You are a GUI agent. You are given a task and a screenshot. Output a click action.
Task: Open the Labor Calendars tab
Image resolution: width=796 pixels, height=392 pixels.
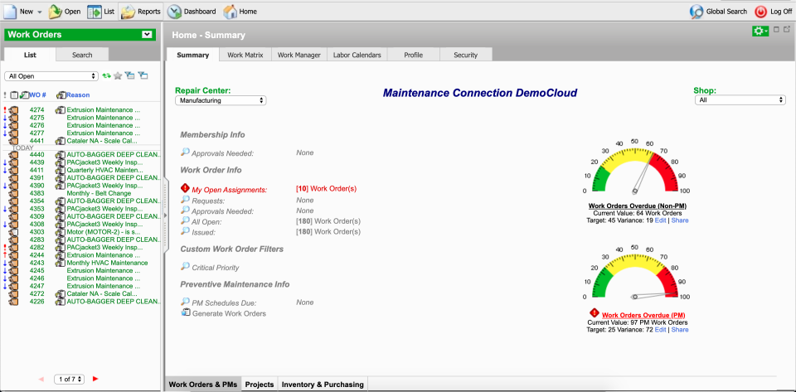tap(357, 55)
